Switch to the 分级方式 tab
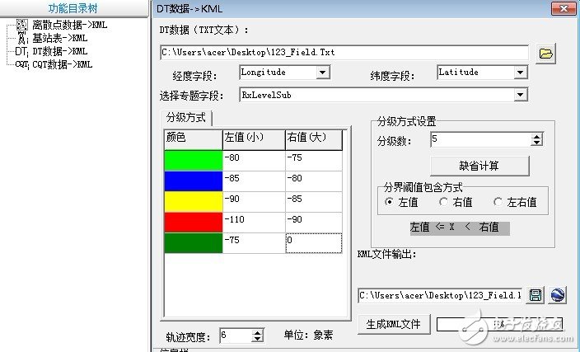The height and width of the screenshot is (352, 580). (187, 118)
